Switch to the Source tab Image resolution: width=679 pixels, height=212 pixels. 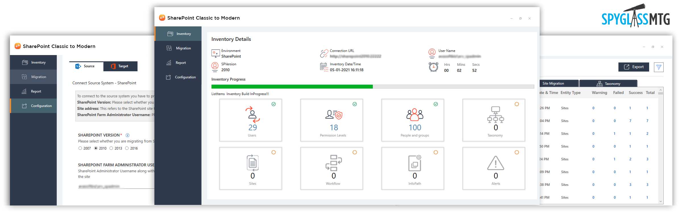click(86, 66)
